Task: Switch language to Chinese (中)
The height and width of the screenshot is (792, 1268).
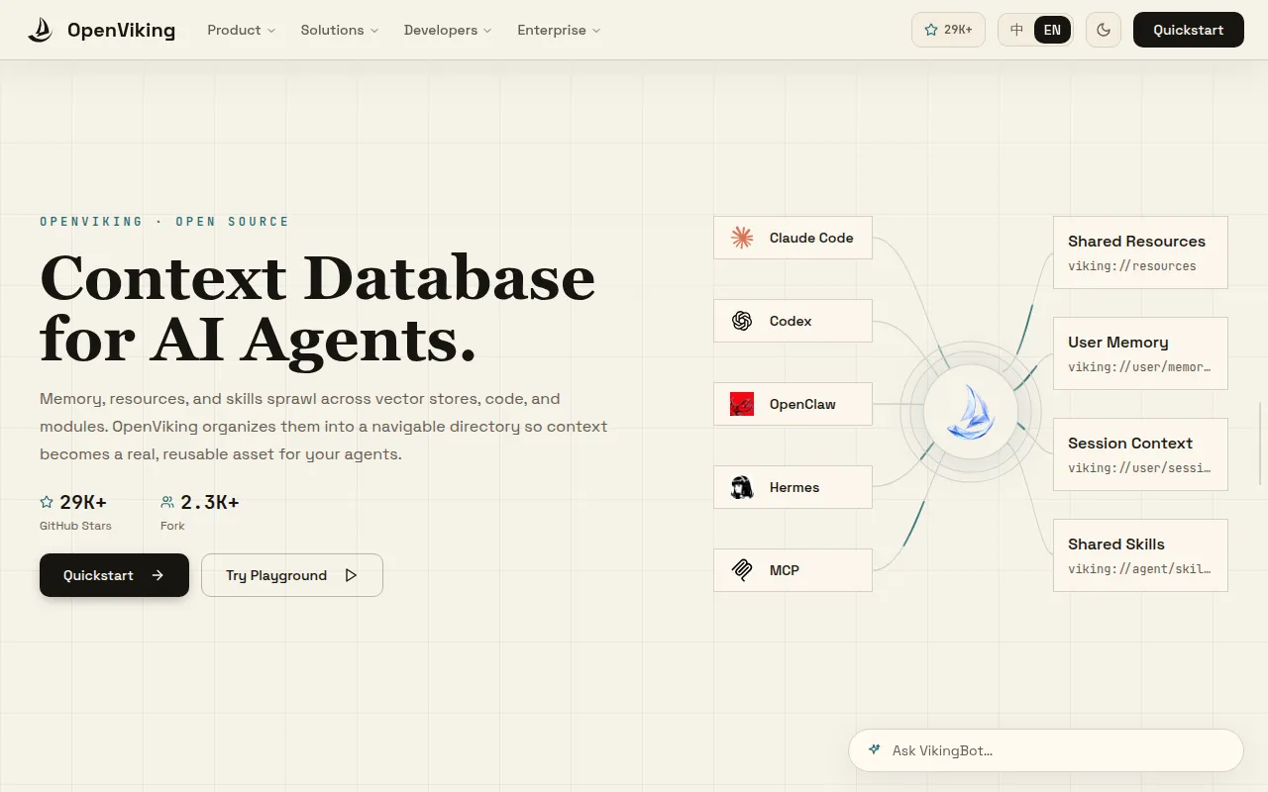Action: point(1016,30)
